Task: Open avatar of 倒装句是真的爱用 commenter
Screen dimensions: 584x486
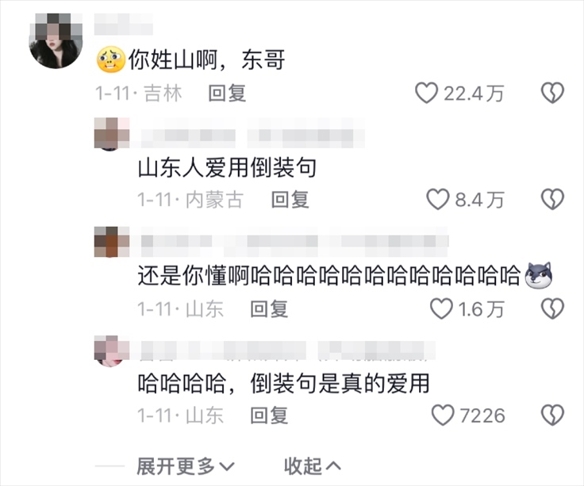Action: tap(111, 351)
